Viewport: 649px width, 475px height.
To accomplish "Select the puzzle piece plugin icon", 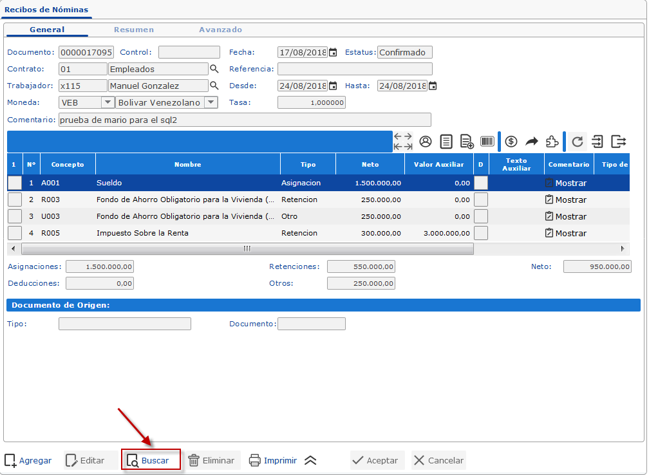I will click(x=552, y=141).
